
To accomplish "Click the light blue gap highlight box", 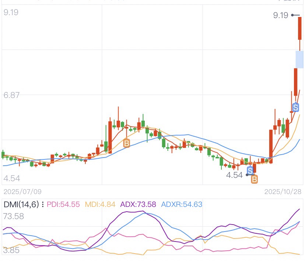I will tap(299, 59).
